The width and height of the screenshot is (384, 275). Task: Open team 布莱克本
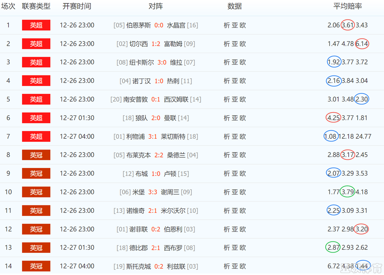point(139,155)
